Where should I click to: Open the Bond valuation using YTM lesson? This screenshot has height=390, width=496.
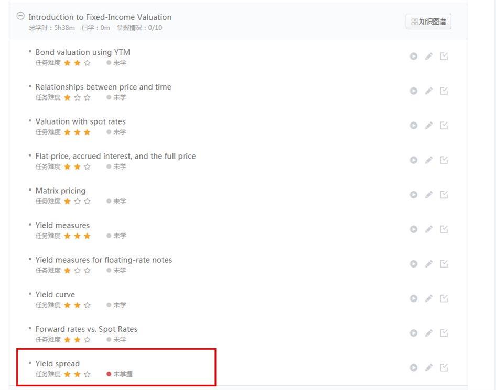coord(83,52)
